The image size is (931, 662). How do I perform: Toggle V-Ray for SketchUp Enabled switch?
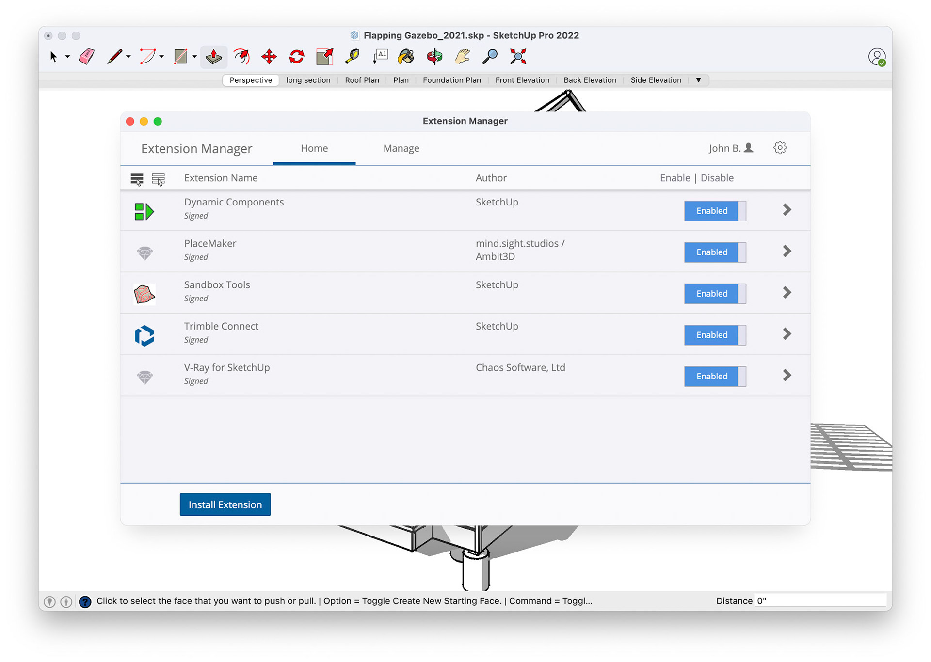[715, 376]
